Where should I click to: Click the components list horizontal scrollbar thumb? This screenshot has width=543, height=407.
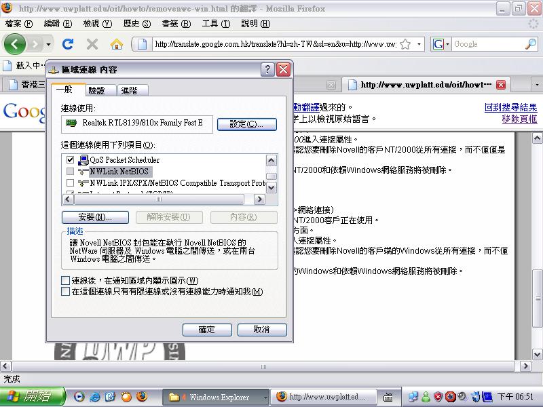[x=159, y=199]
